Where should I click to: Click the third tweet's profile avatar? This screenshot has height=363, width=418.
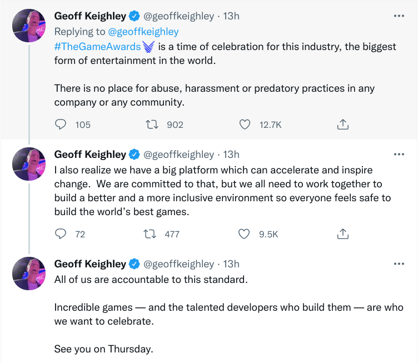tap(28, 273)
